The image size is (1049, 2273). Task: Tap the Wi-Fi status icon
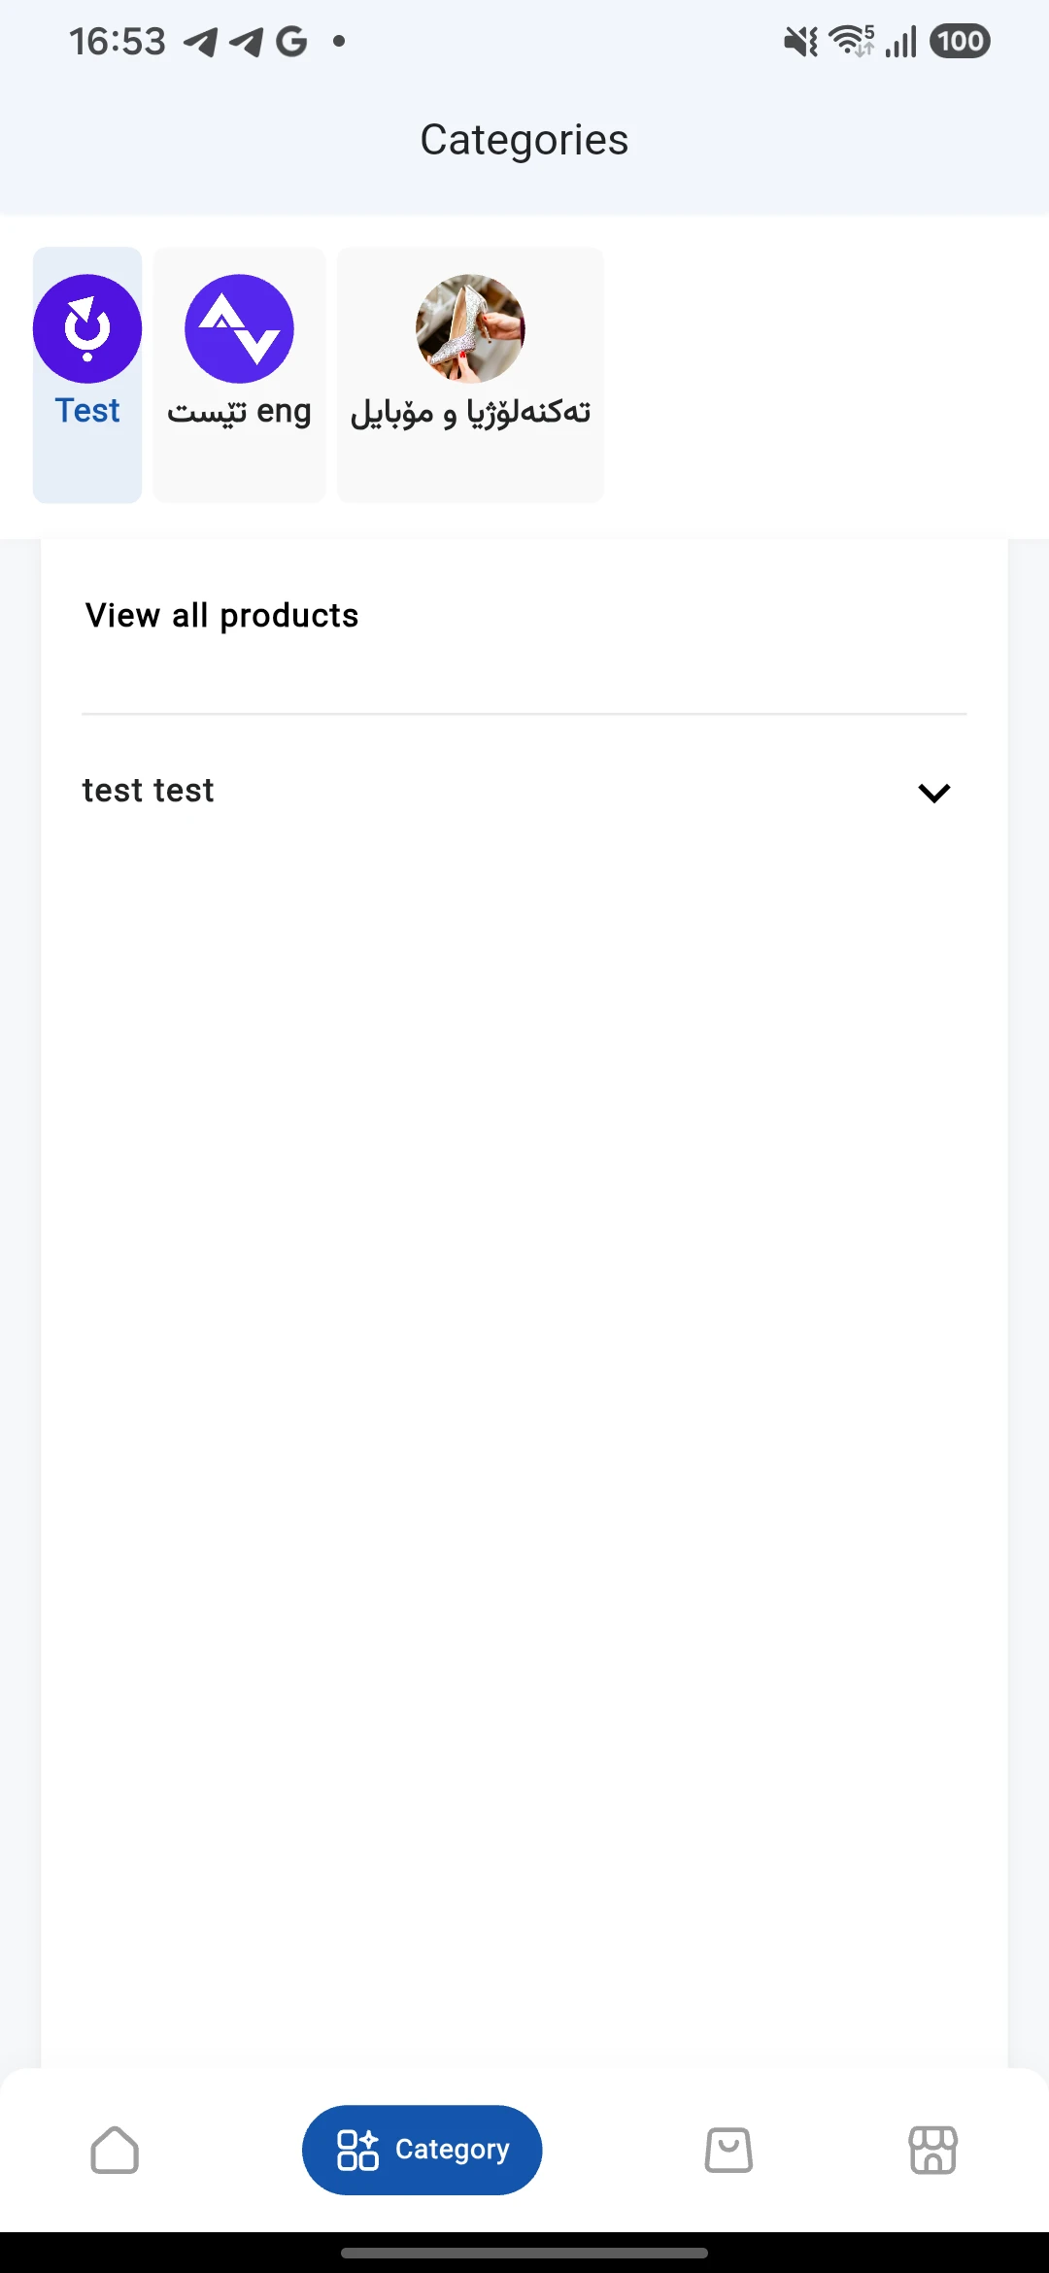click(x=852, y=41)
